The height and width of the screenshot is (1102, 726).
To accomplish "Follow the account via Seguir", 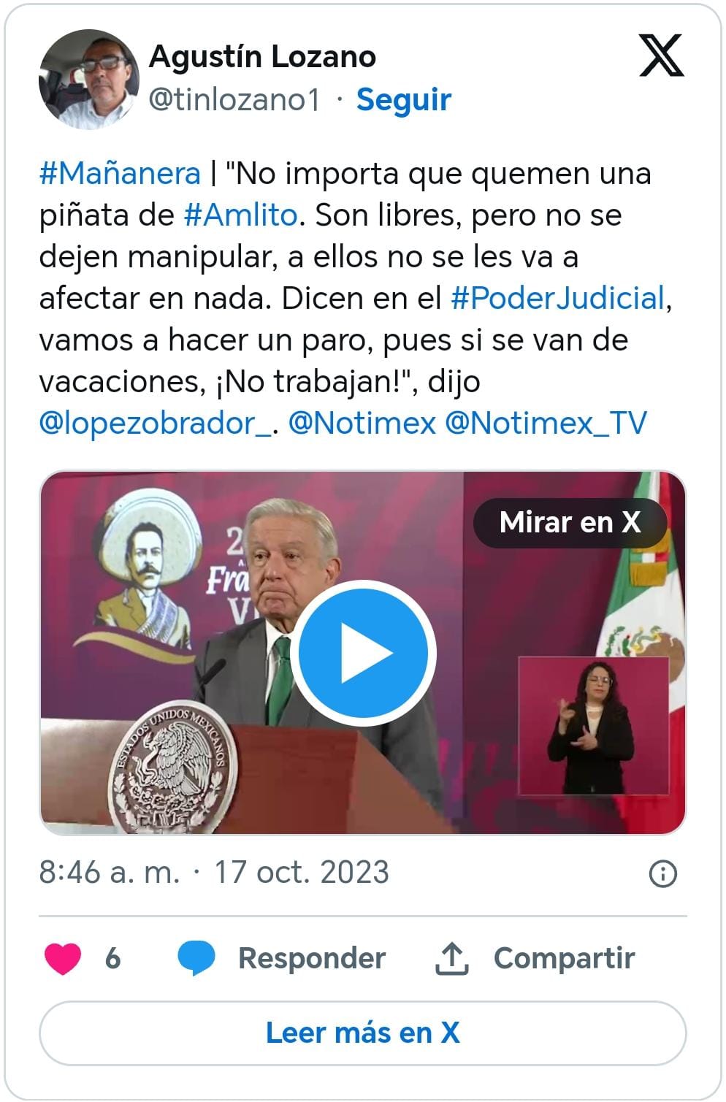I will (x=403, y=99).
